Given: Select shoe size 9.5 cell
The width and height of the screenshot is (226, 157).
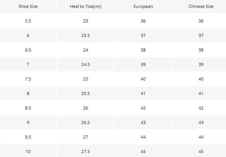Looking at the screenshot, I should (28, 137).
